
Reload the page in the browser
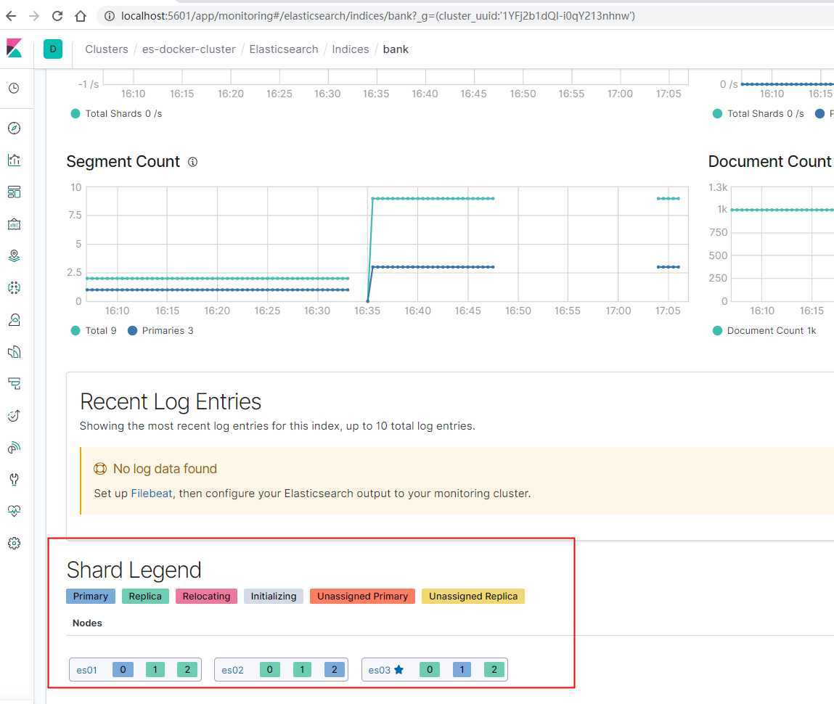pyautogui.click(x=57, y=16)
